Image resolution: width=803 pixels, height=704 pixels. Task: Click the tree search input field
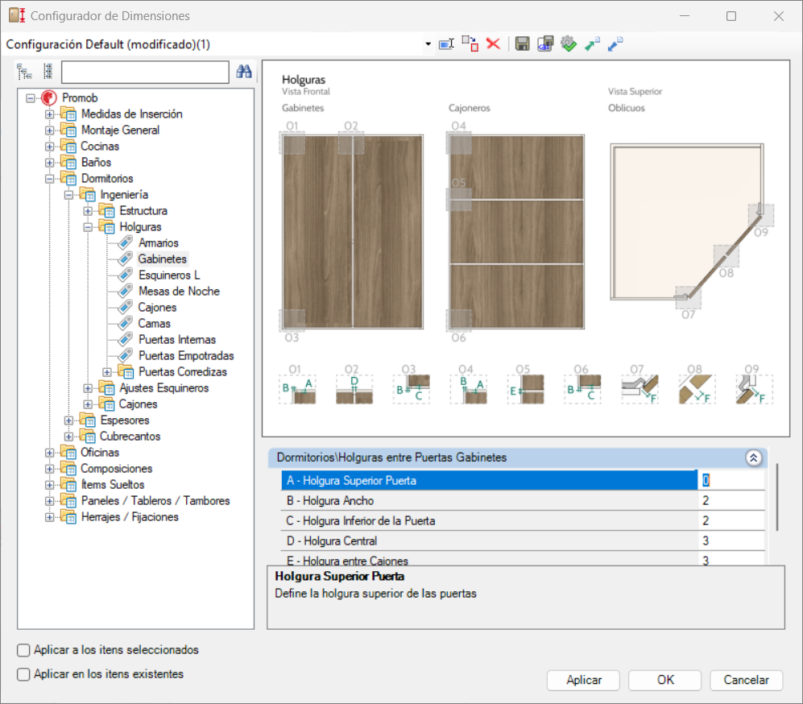tap(145, 72)
